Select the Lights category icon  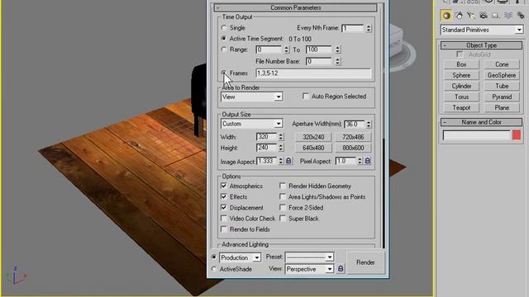click(x=471, y=16)
